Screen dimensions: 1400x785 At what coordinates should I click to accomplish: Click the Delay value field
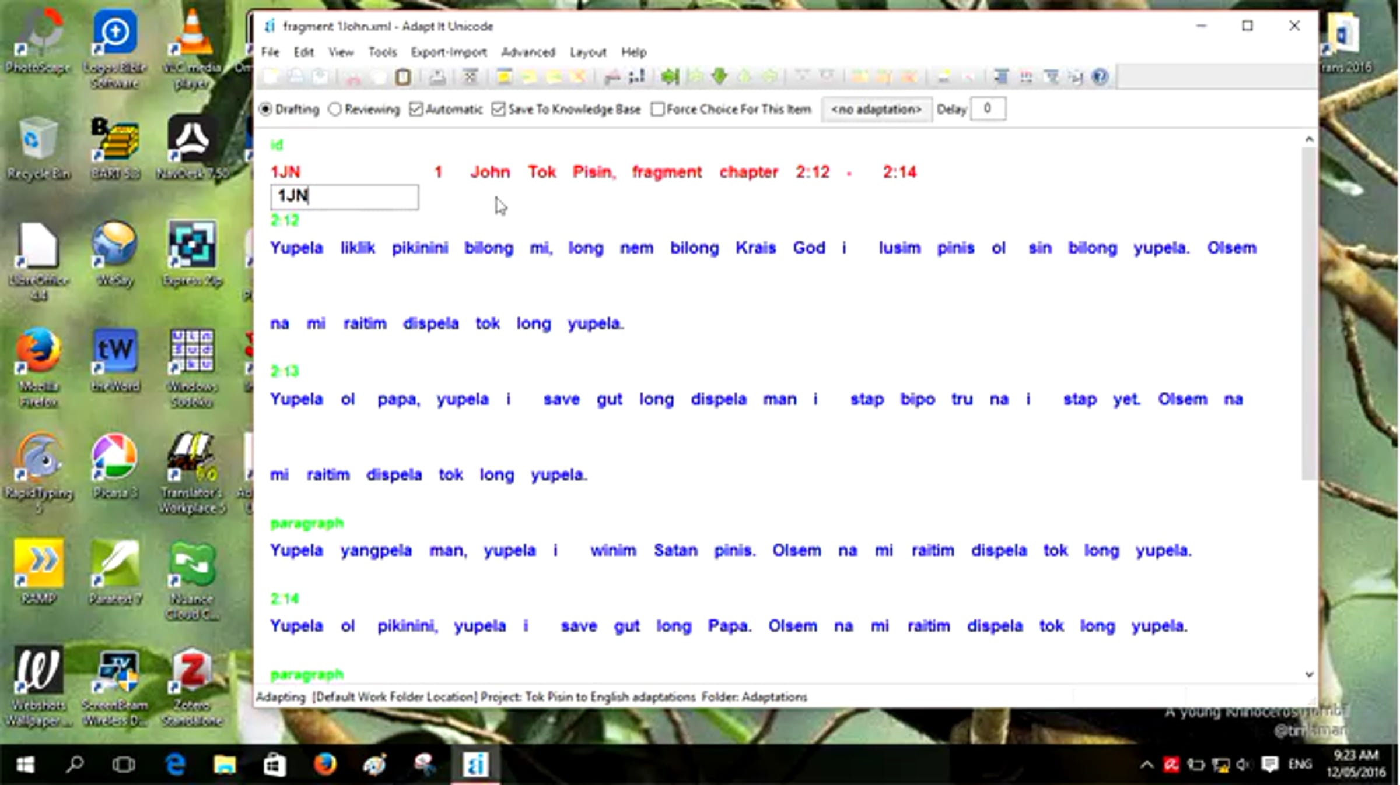[x=988, y=109]
